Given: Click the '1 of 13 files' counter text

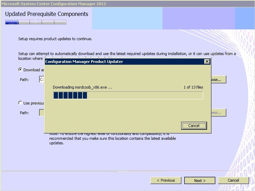Looking at the screenshot, I should click(193, 87).
